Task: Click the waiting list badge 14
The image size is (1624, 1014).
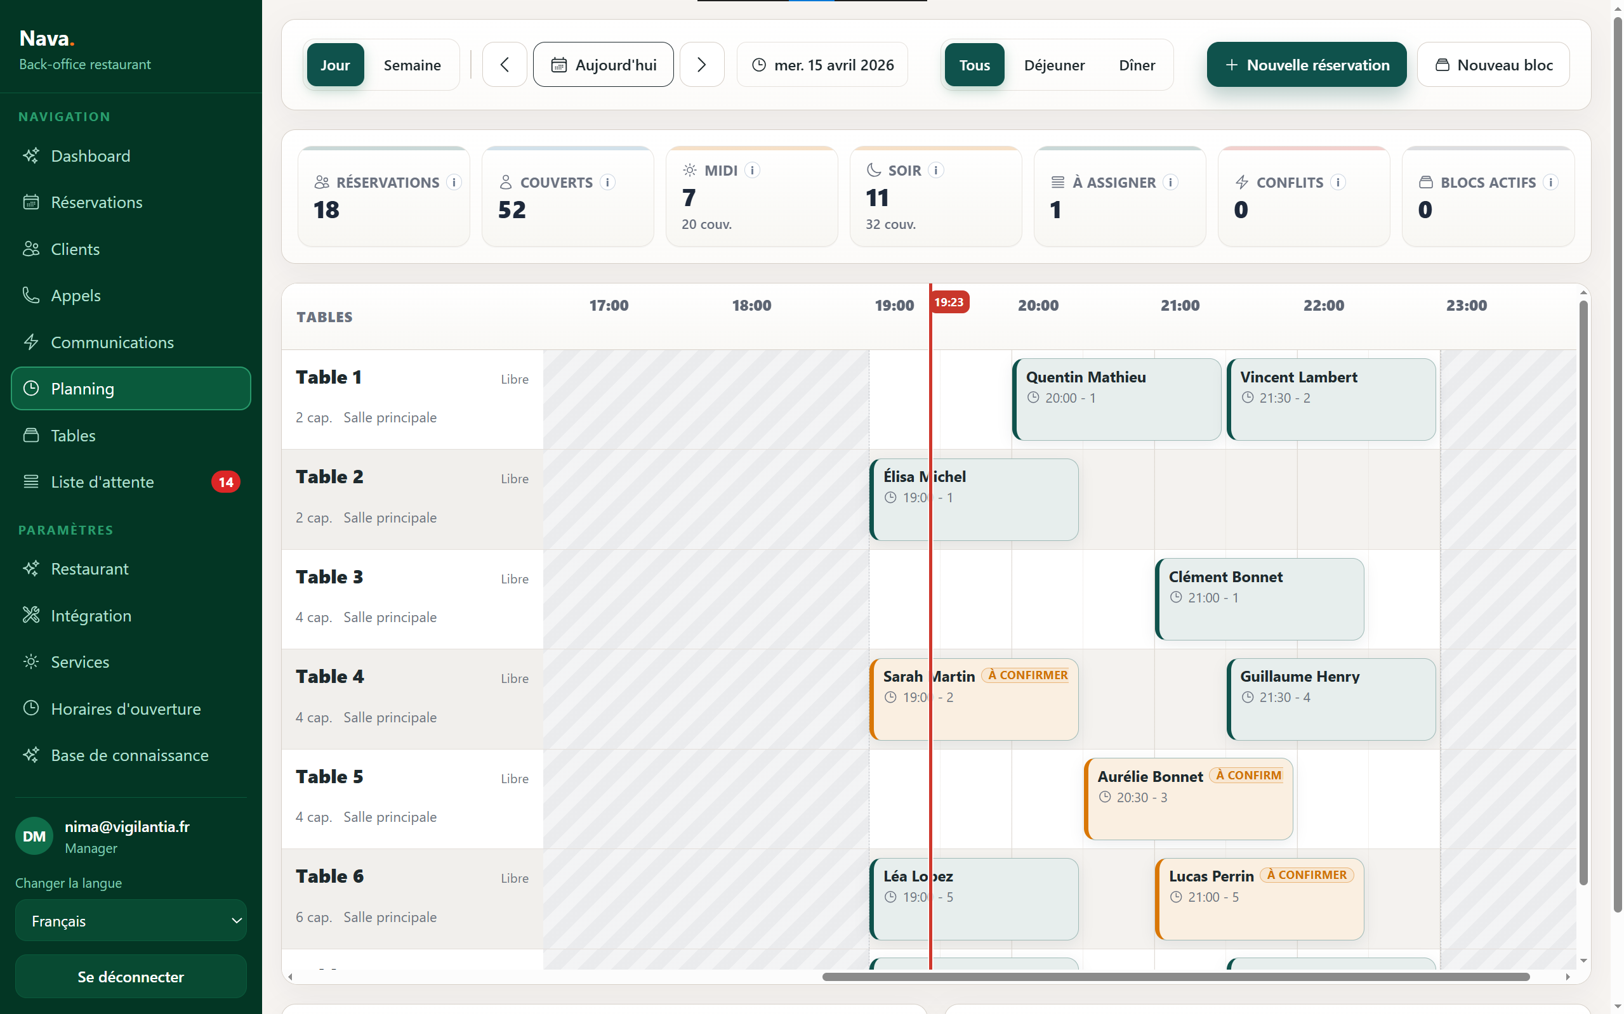Action: [x=226, y=481]
